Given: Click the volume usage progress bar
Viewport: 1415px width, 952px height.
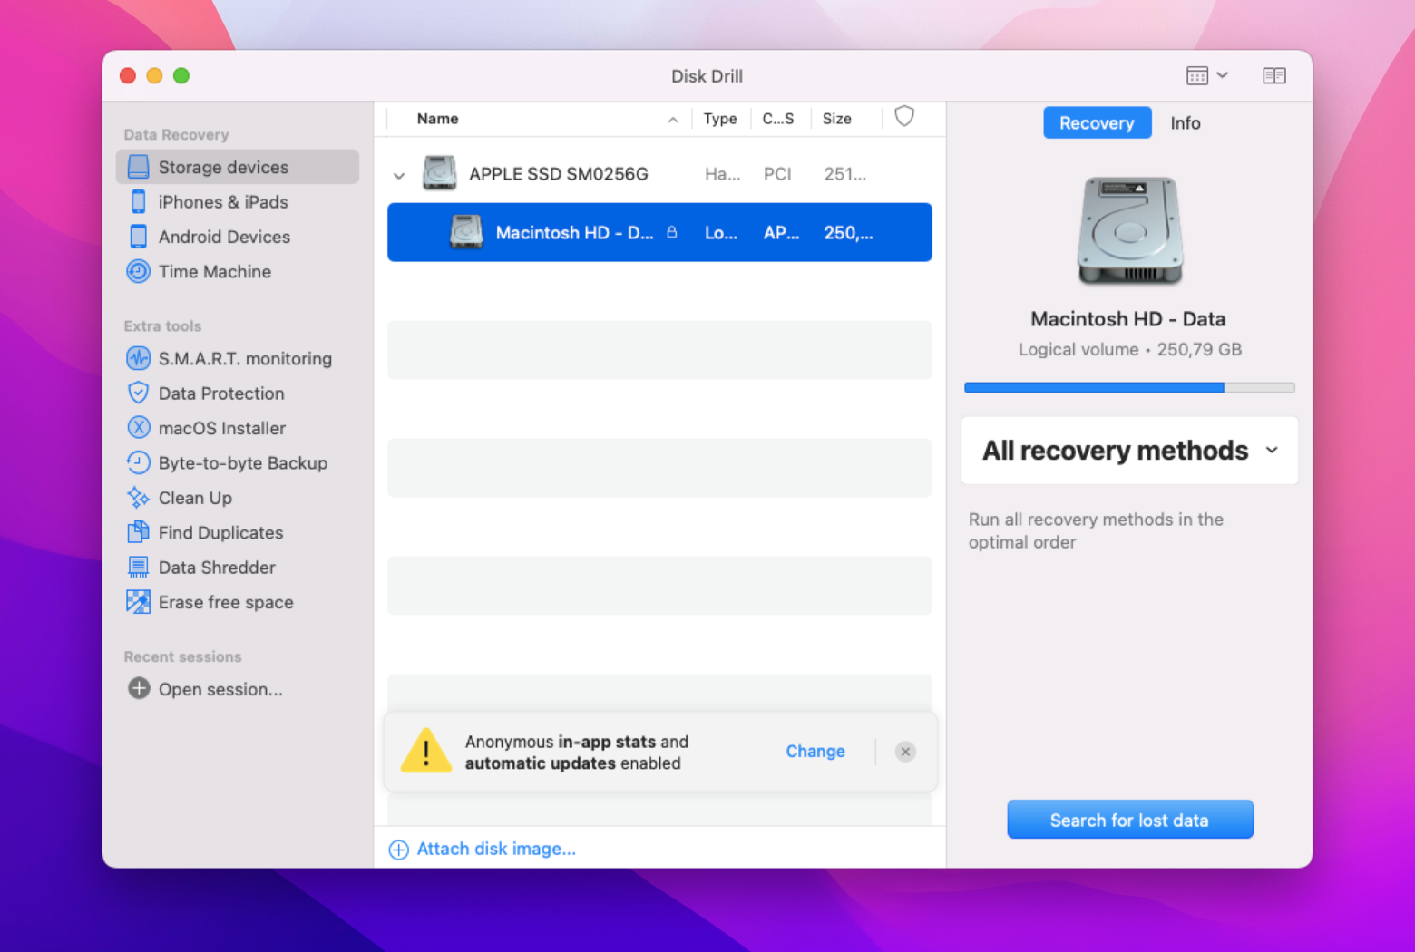Looking at the screenshot, I should pyautogui.click(x=1128, y=387).
